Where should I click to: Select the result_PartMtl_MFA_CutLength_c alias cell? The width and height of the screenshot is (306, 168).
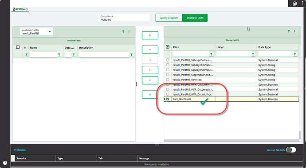click(x=193, y=89)
